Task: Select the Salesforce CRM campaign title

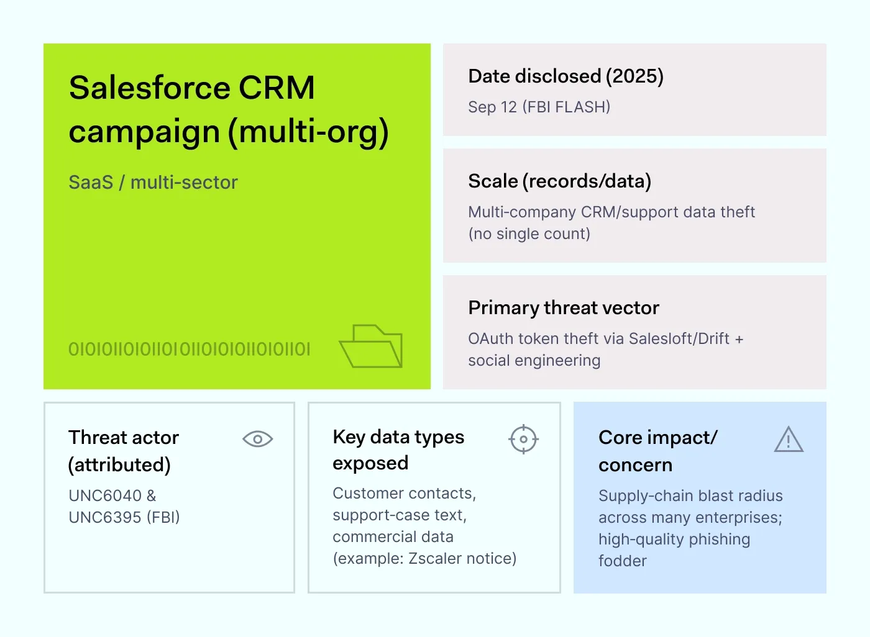Action: coord(228,109)
